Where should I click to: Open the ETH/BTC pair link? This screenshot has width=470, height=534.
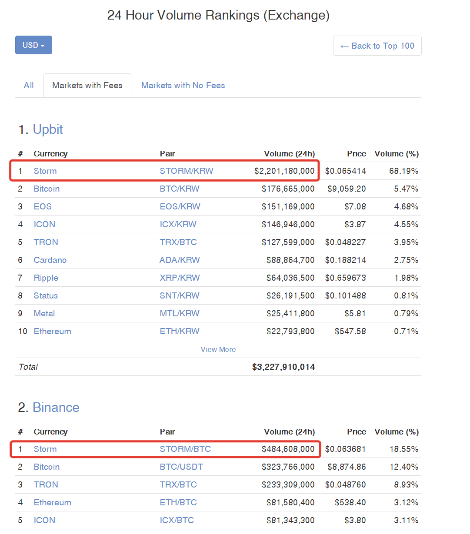178,503
